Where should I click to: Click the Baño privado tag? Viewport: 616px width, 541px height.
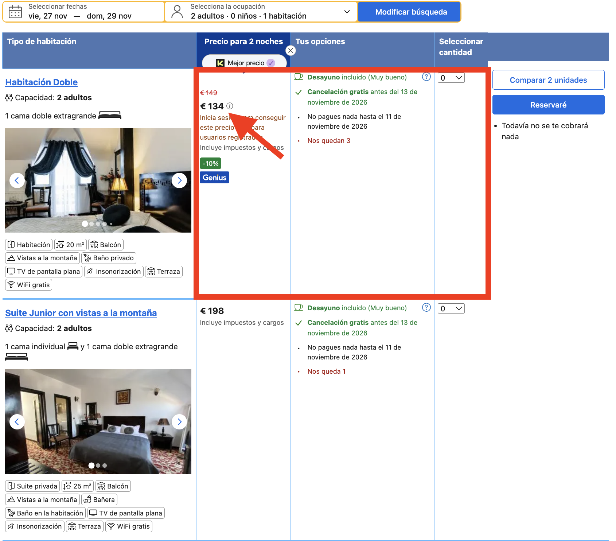109,258
